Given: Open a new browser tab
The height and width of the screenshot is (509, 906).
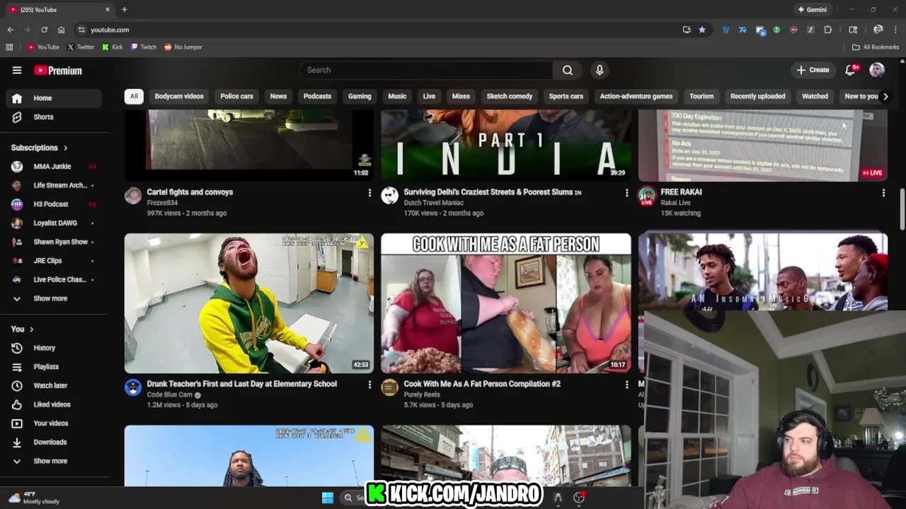Looking at the screenshot, I should point(125,10).
